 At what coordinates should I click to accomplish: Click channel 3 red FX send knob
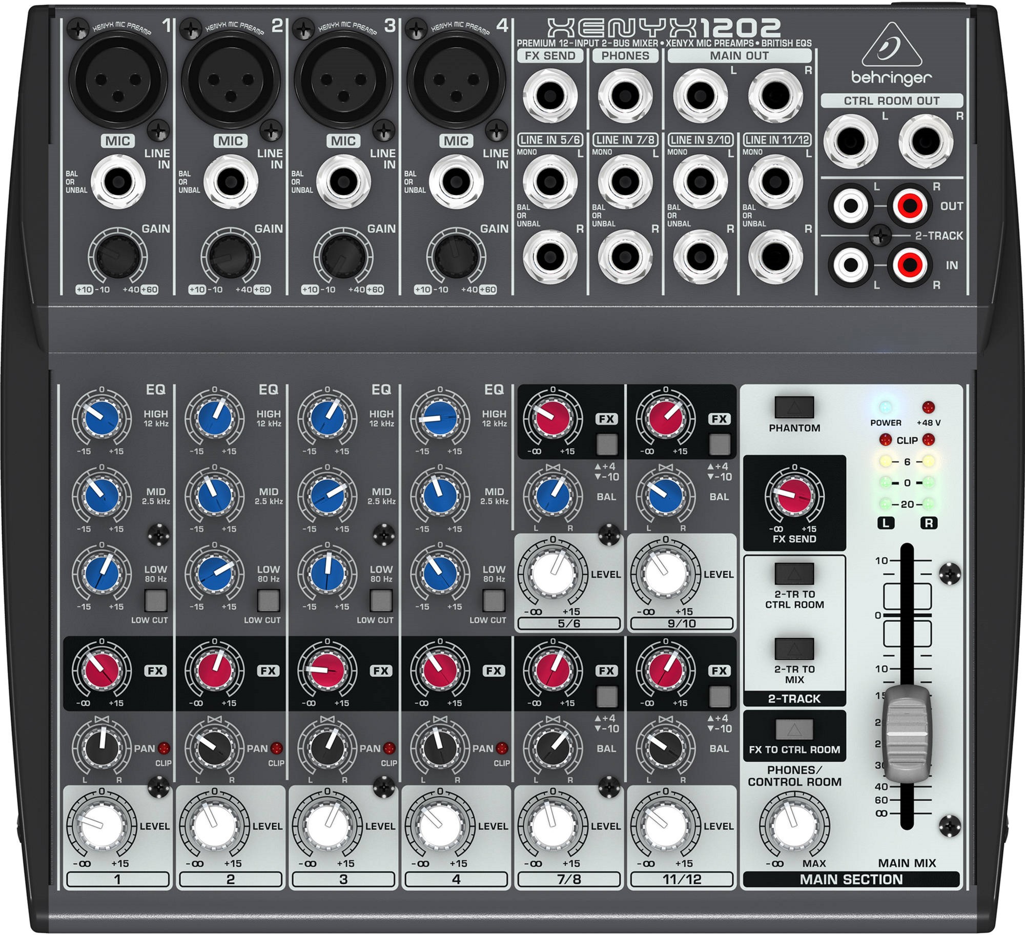[327, 670]
